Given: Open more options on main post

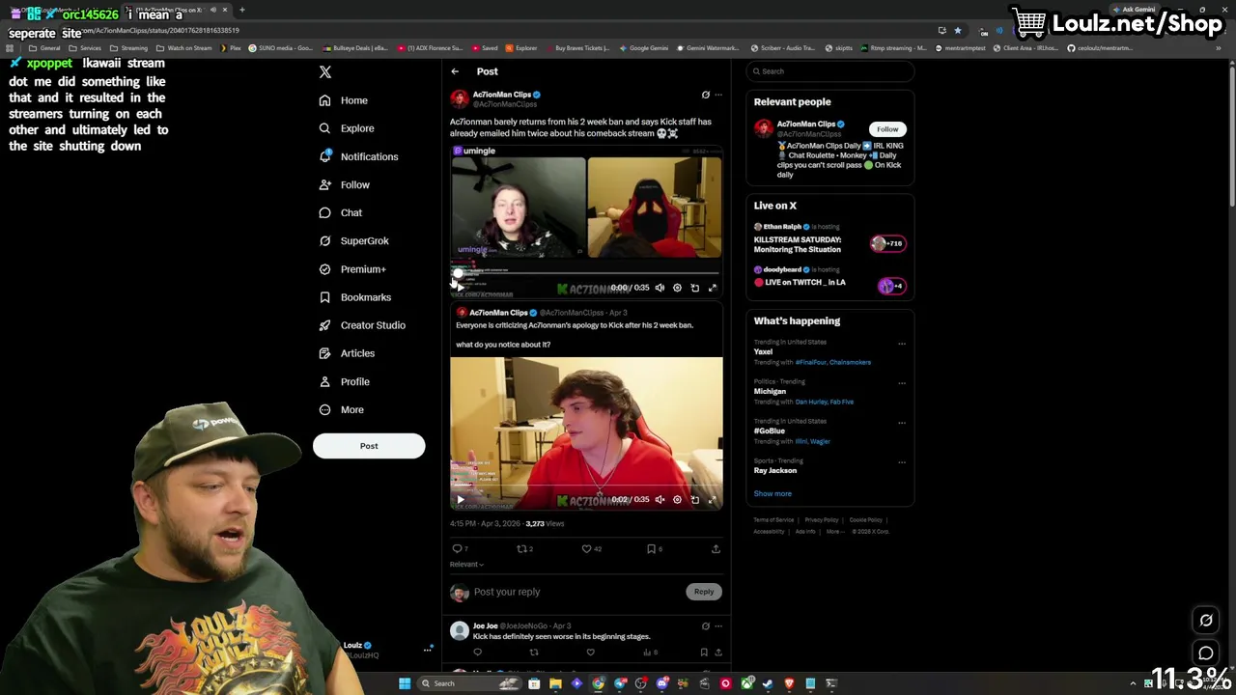Looking at the screenshot, I should pyautogui.click(x=717, y=95).
